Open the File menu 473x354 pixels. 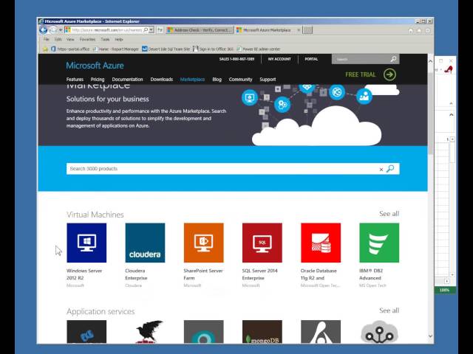[46, 39]
